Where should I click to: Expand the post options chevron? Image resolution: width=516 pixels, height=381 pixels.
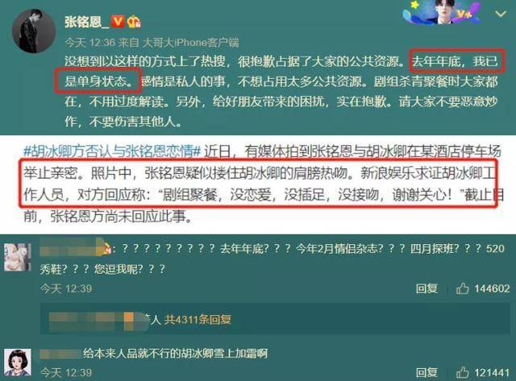tap(501, 14)
